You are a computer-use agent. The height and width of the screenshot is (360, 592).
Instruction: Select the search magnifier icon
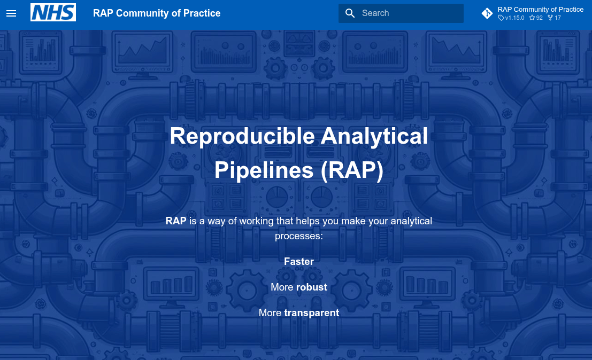350,13
